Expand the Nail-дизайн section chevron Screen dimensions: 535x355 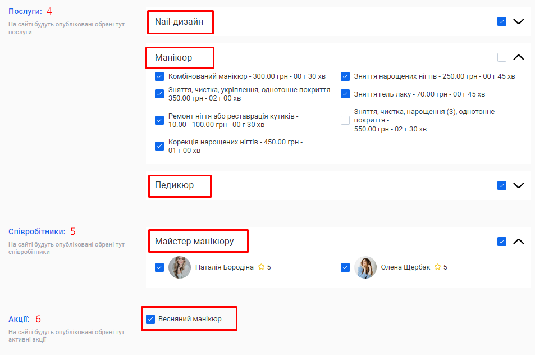click(519, 21)
